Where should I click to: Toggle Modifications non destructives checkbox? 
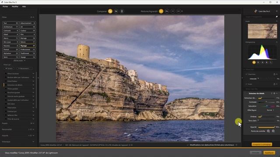coord(188,145)
